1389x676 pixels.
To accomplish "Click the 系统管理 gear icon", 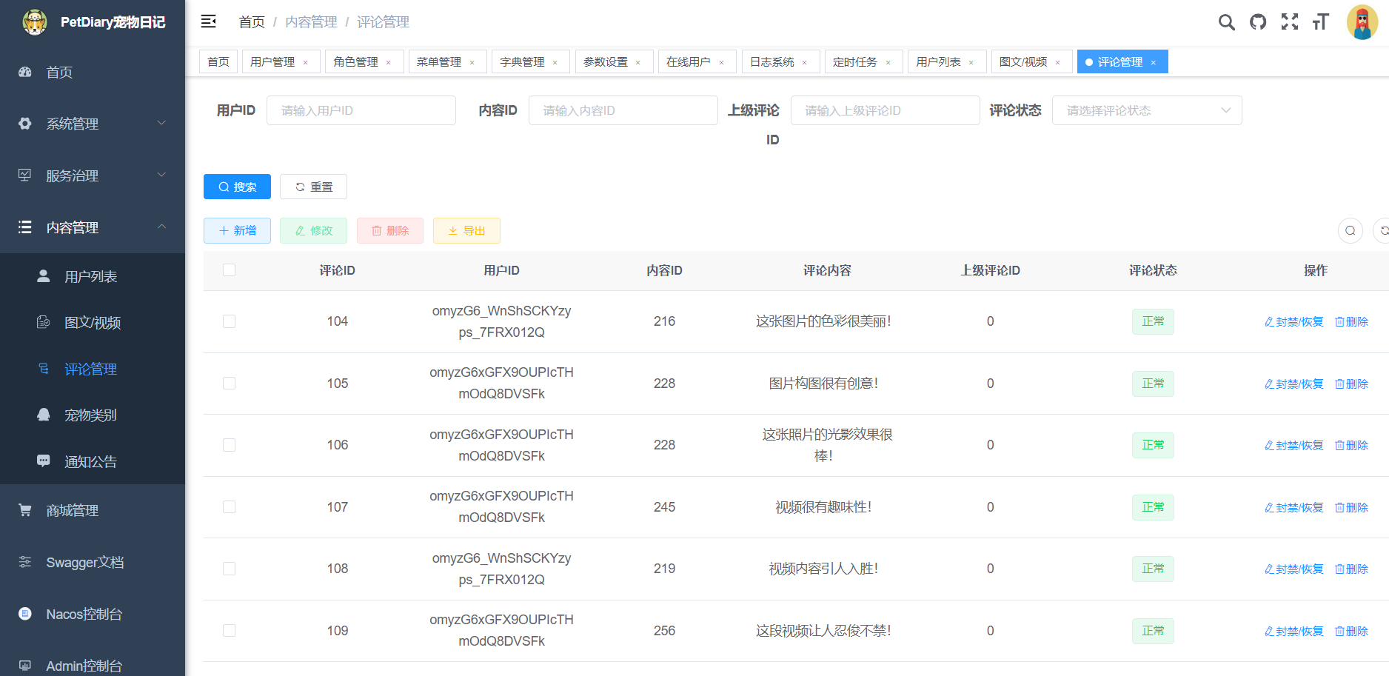I will pos(25,124).
